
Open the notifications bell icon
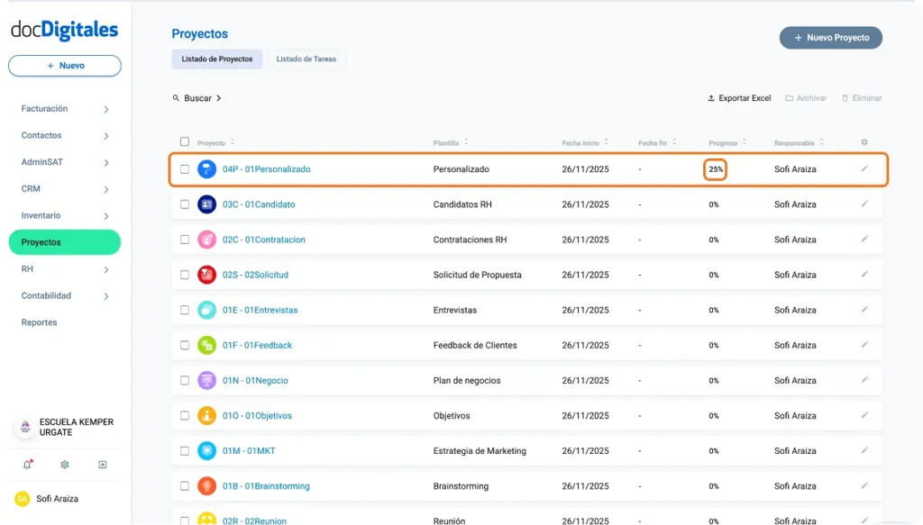point(27,465)
